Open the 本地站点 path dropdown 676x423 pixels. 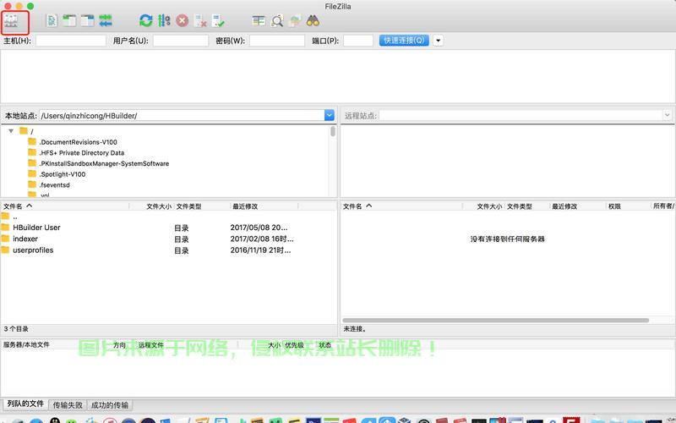[x=330, y=115]
